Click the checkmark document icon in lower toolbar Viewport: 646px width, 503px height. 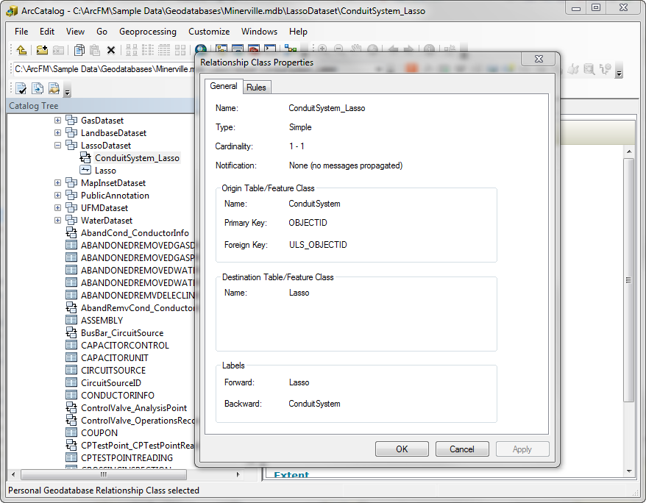click(x=21, y=89)
